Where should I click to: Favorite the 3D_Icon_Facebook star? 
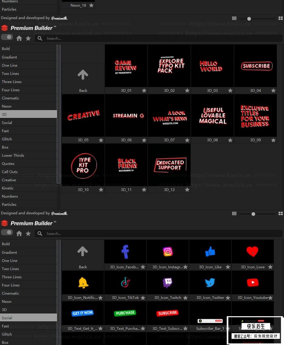[x=143, y=267]
